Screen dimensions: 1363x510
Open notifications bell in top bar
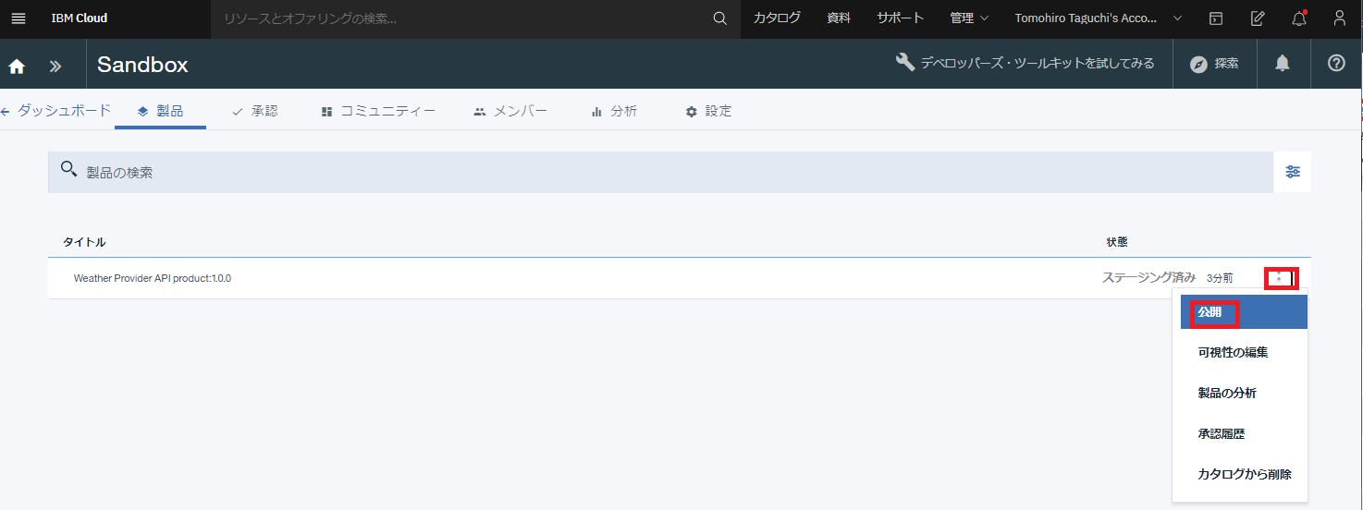click(1299, 18)
